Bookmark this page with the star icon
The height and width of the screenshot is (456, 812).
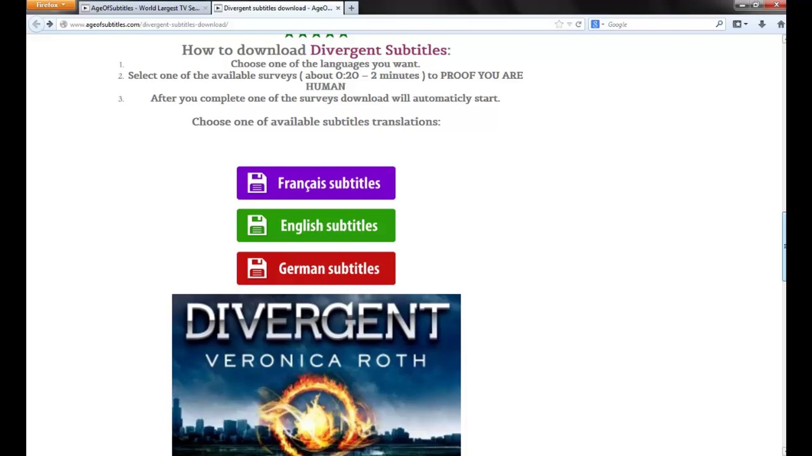coord(559,24)
